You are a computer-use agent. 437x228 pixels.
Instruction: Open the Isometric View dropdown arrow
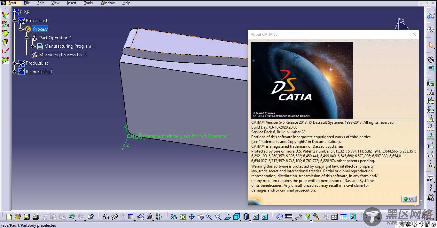[x=241, y=220]
